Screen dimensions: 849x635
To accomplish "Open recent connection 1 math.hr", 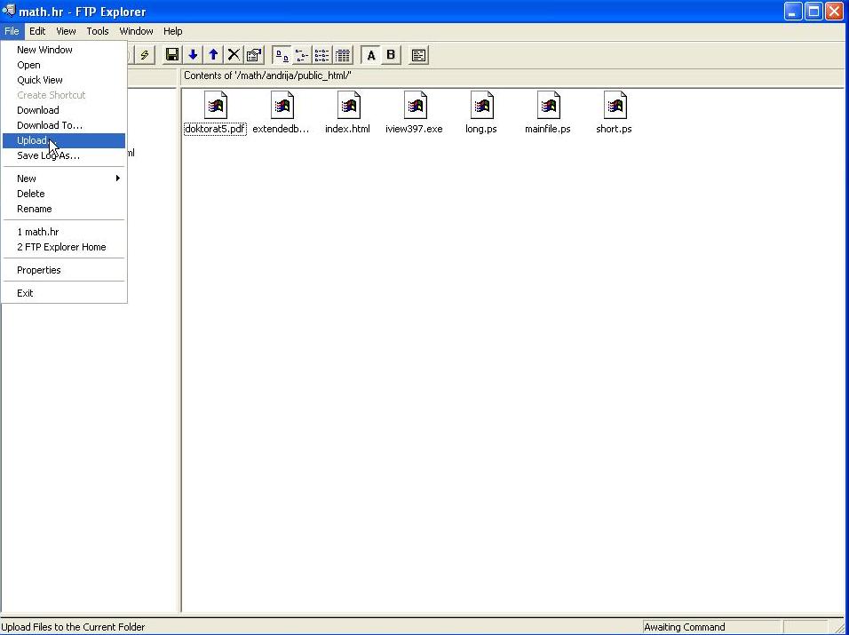I will point(64,232).
